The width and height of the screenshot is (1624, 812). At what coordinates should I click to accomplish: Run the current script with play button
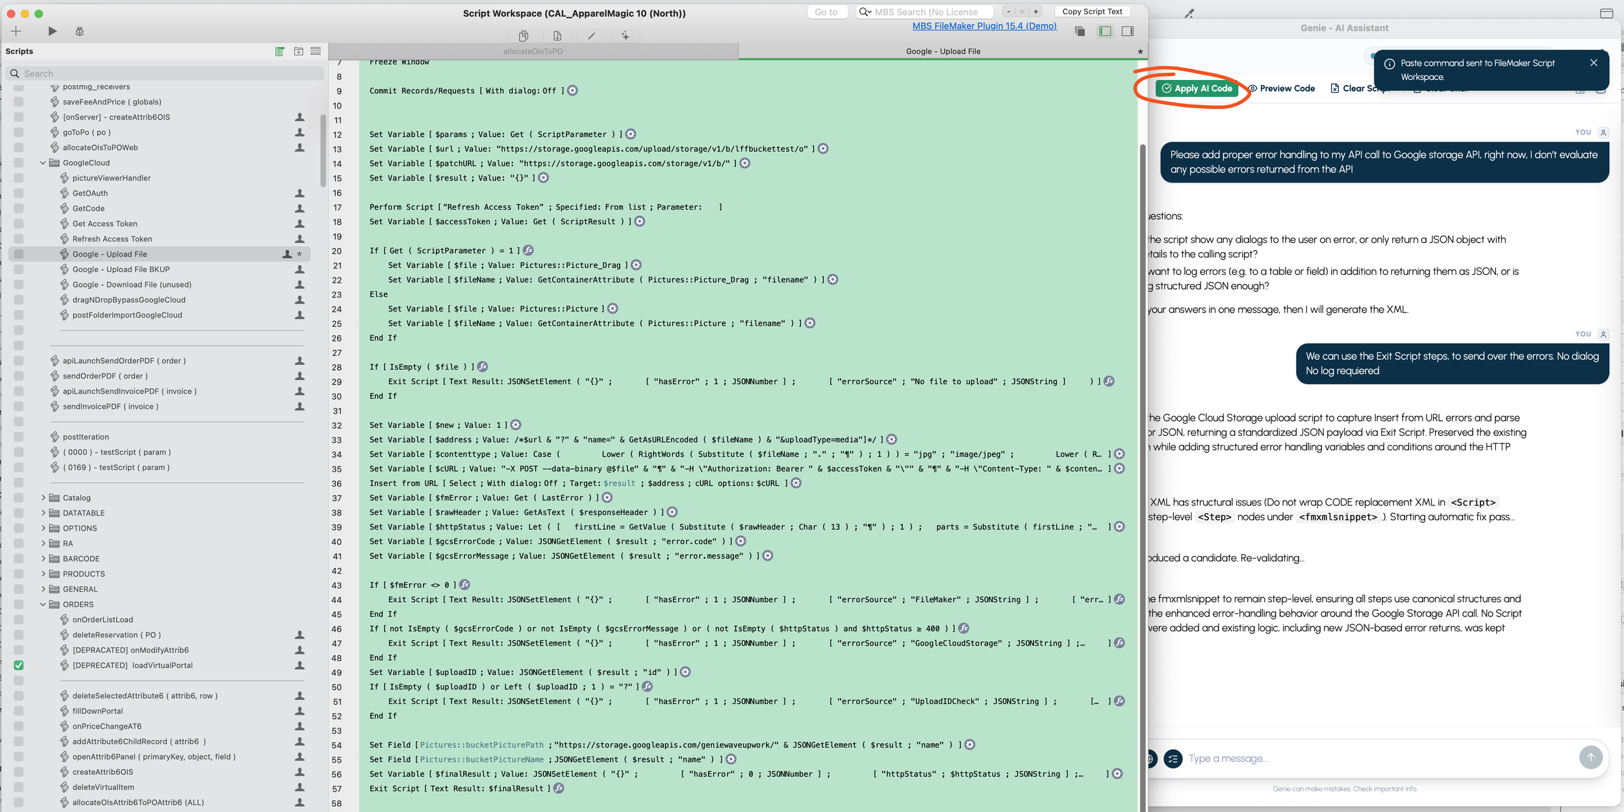pos(53,31)
